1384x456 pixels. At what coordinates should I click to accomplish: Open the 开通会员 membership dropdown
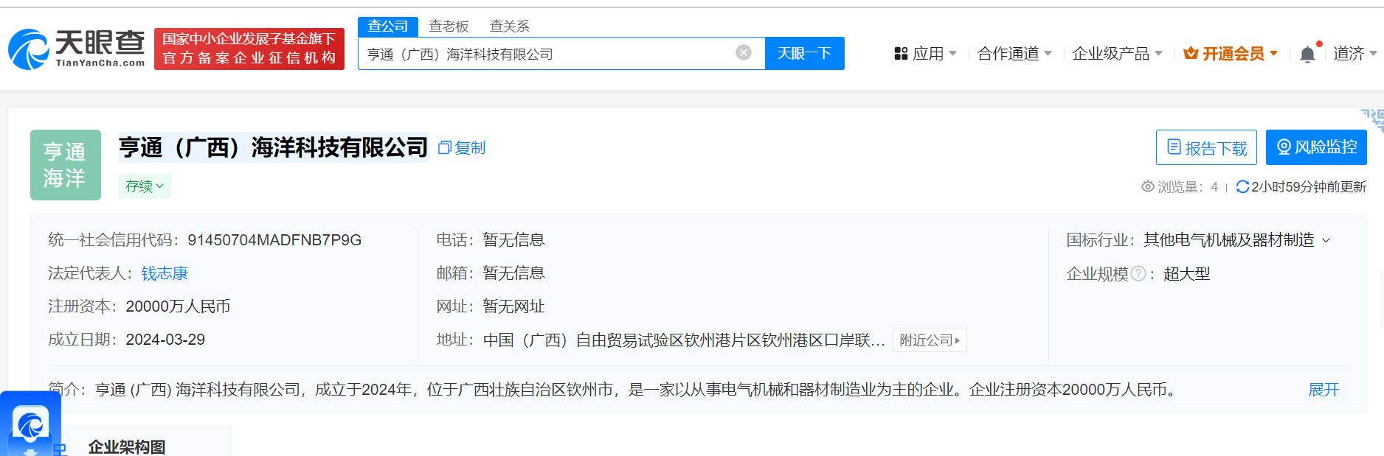1230,54
